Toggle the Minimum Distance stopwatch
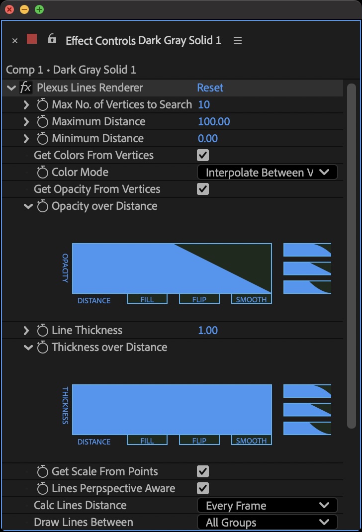Screen dimensions: 362x532 (x=42, y=138)
